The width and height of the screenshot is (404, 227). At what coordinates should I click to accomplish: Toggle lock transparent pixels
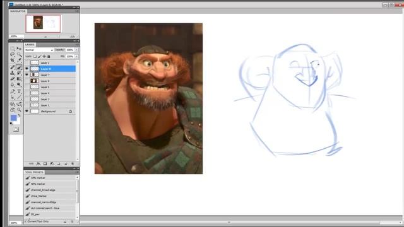(35, 56)
